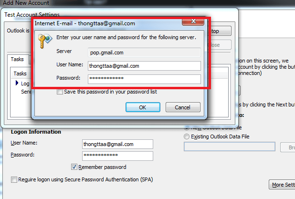295x199 pixels.
Task: Click the existing data file path box
Action: 230,147
